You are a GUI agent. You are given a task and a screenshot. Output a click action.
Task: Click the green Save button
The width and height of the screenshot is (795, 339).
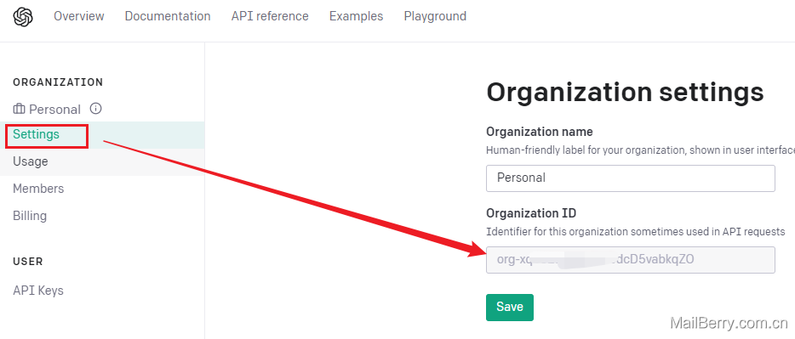pyautogui.click(x=510, y=307)
